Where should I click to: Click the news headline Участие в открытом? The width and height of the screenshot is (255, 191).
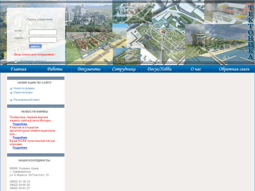[x=32, y=131]
